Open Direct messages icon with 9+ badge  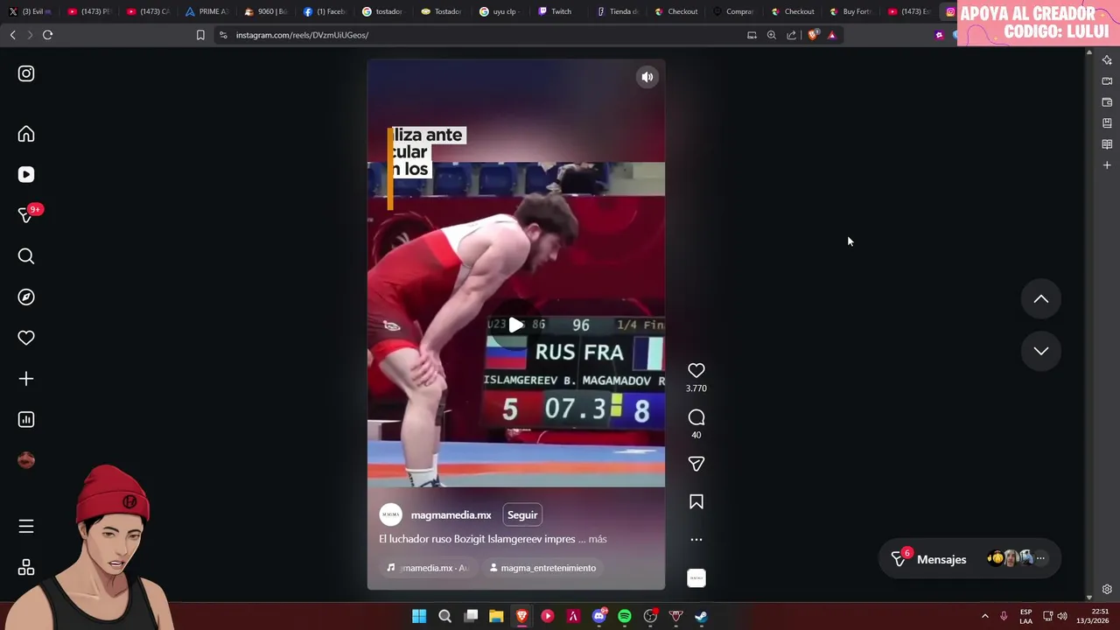(x=26, y=215)
